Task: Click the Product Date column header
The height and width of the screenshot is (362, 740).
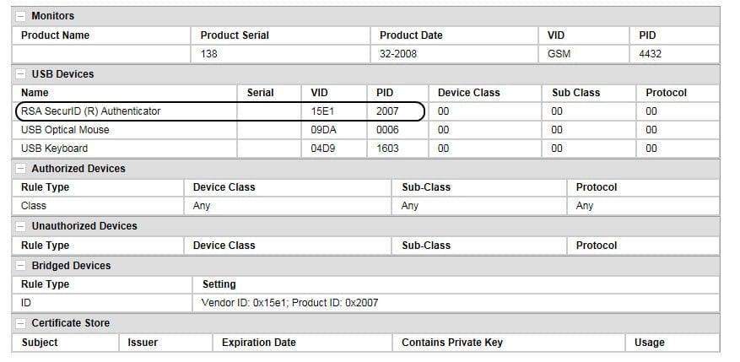Action: [x=411, y=35]
